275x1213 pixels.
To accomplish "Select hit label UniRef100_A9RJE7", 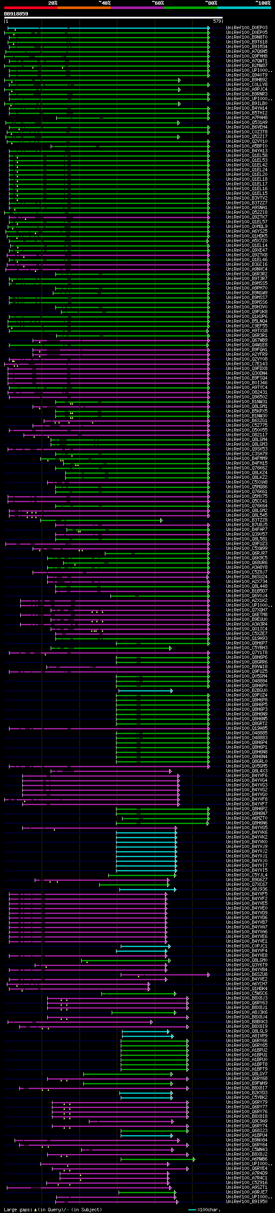I will pyautogui.click(x=247, y=1193).
